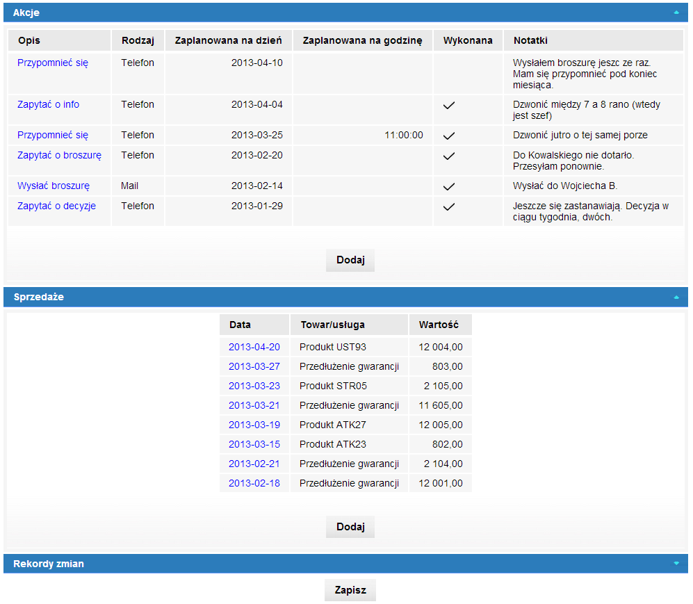This screenshot has height=604, width=693.
Task: Click the Wykonana checkmark for 'Wysłać broszurę'
Action: (449, 186)
